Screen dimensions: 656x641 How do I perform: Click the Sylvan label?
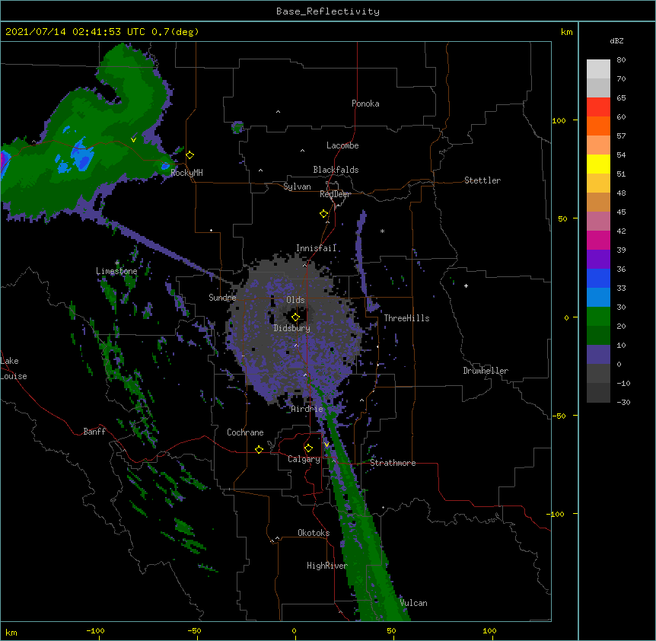(x=297, y=187)
